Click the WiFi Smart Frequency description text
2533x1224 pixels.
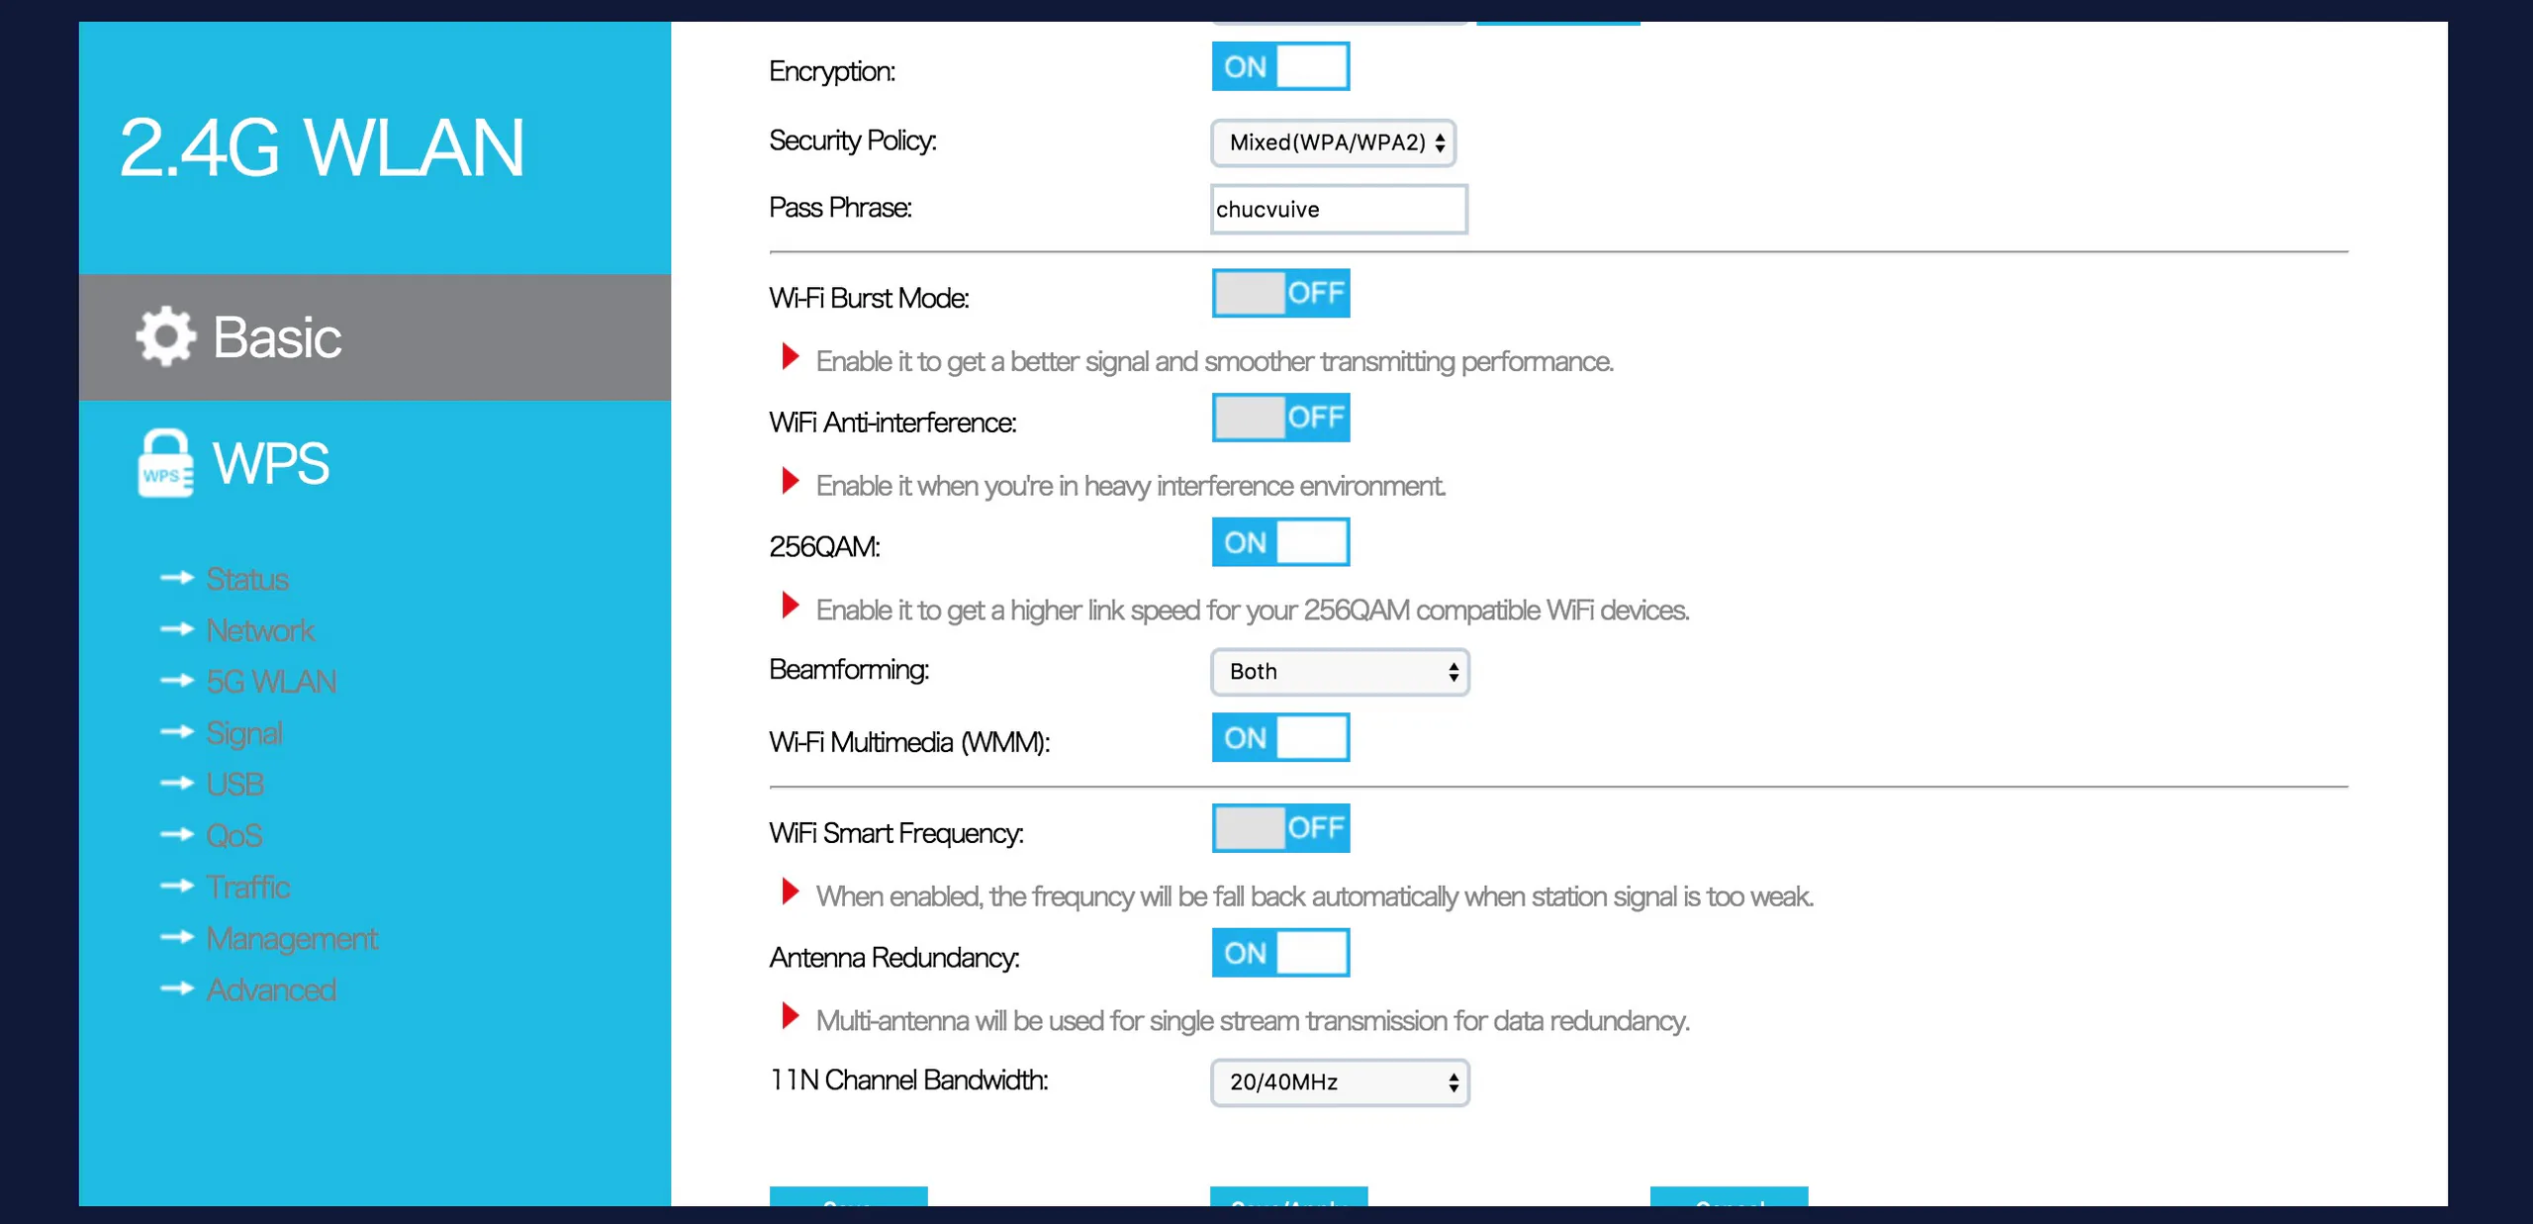pyautogui.click(x=1314, y=896)
